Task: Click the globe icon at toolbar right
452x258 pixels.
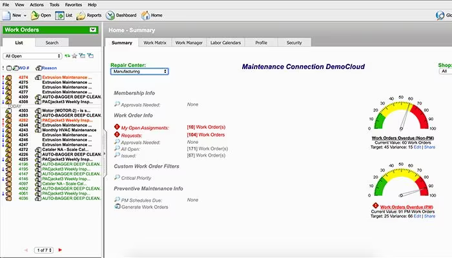Action: 440,15
